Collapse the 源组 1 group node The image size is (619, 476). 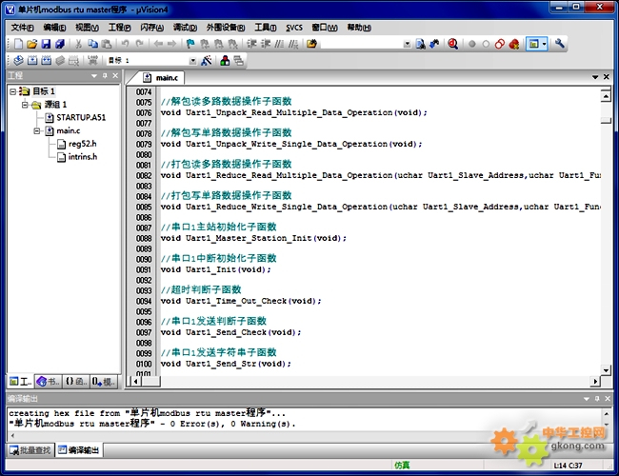[x=25, y=105]
